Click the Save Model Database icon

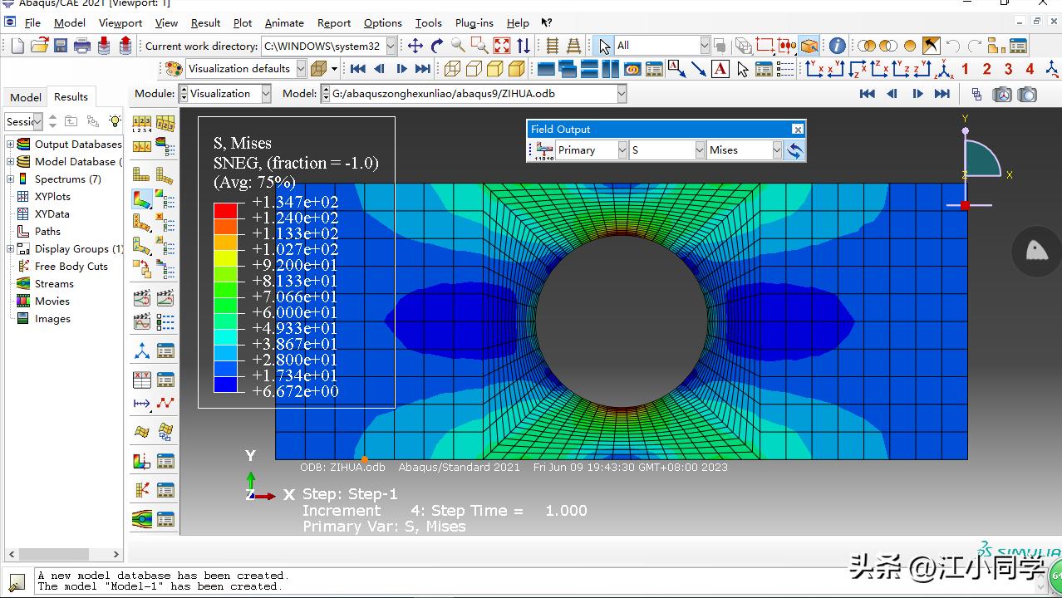coord(61,46)
